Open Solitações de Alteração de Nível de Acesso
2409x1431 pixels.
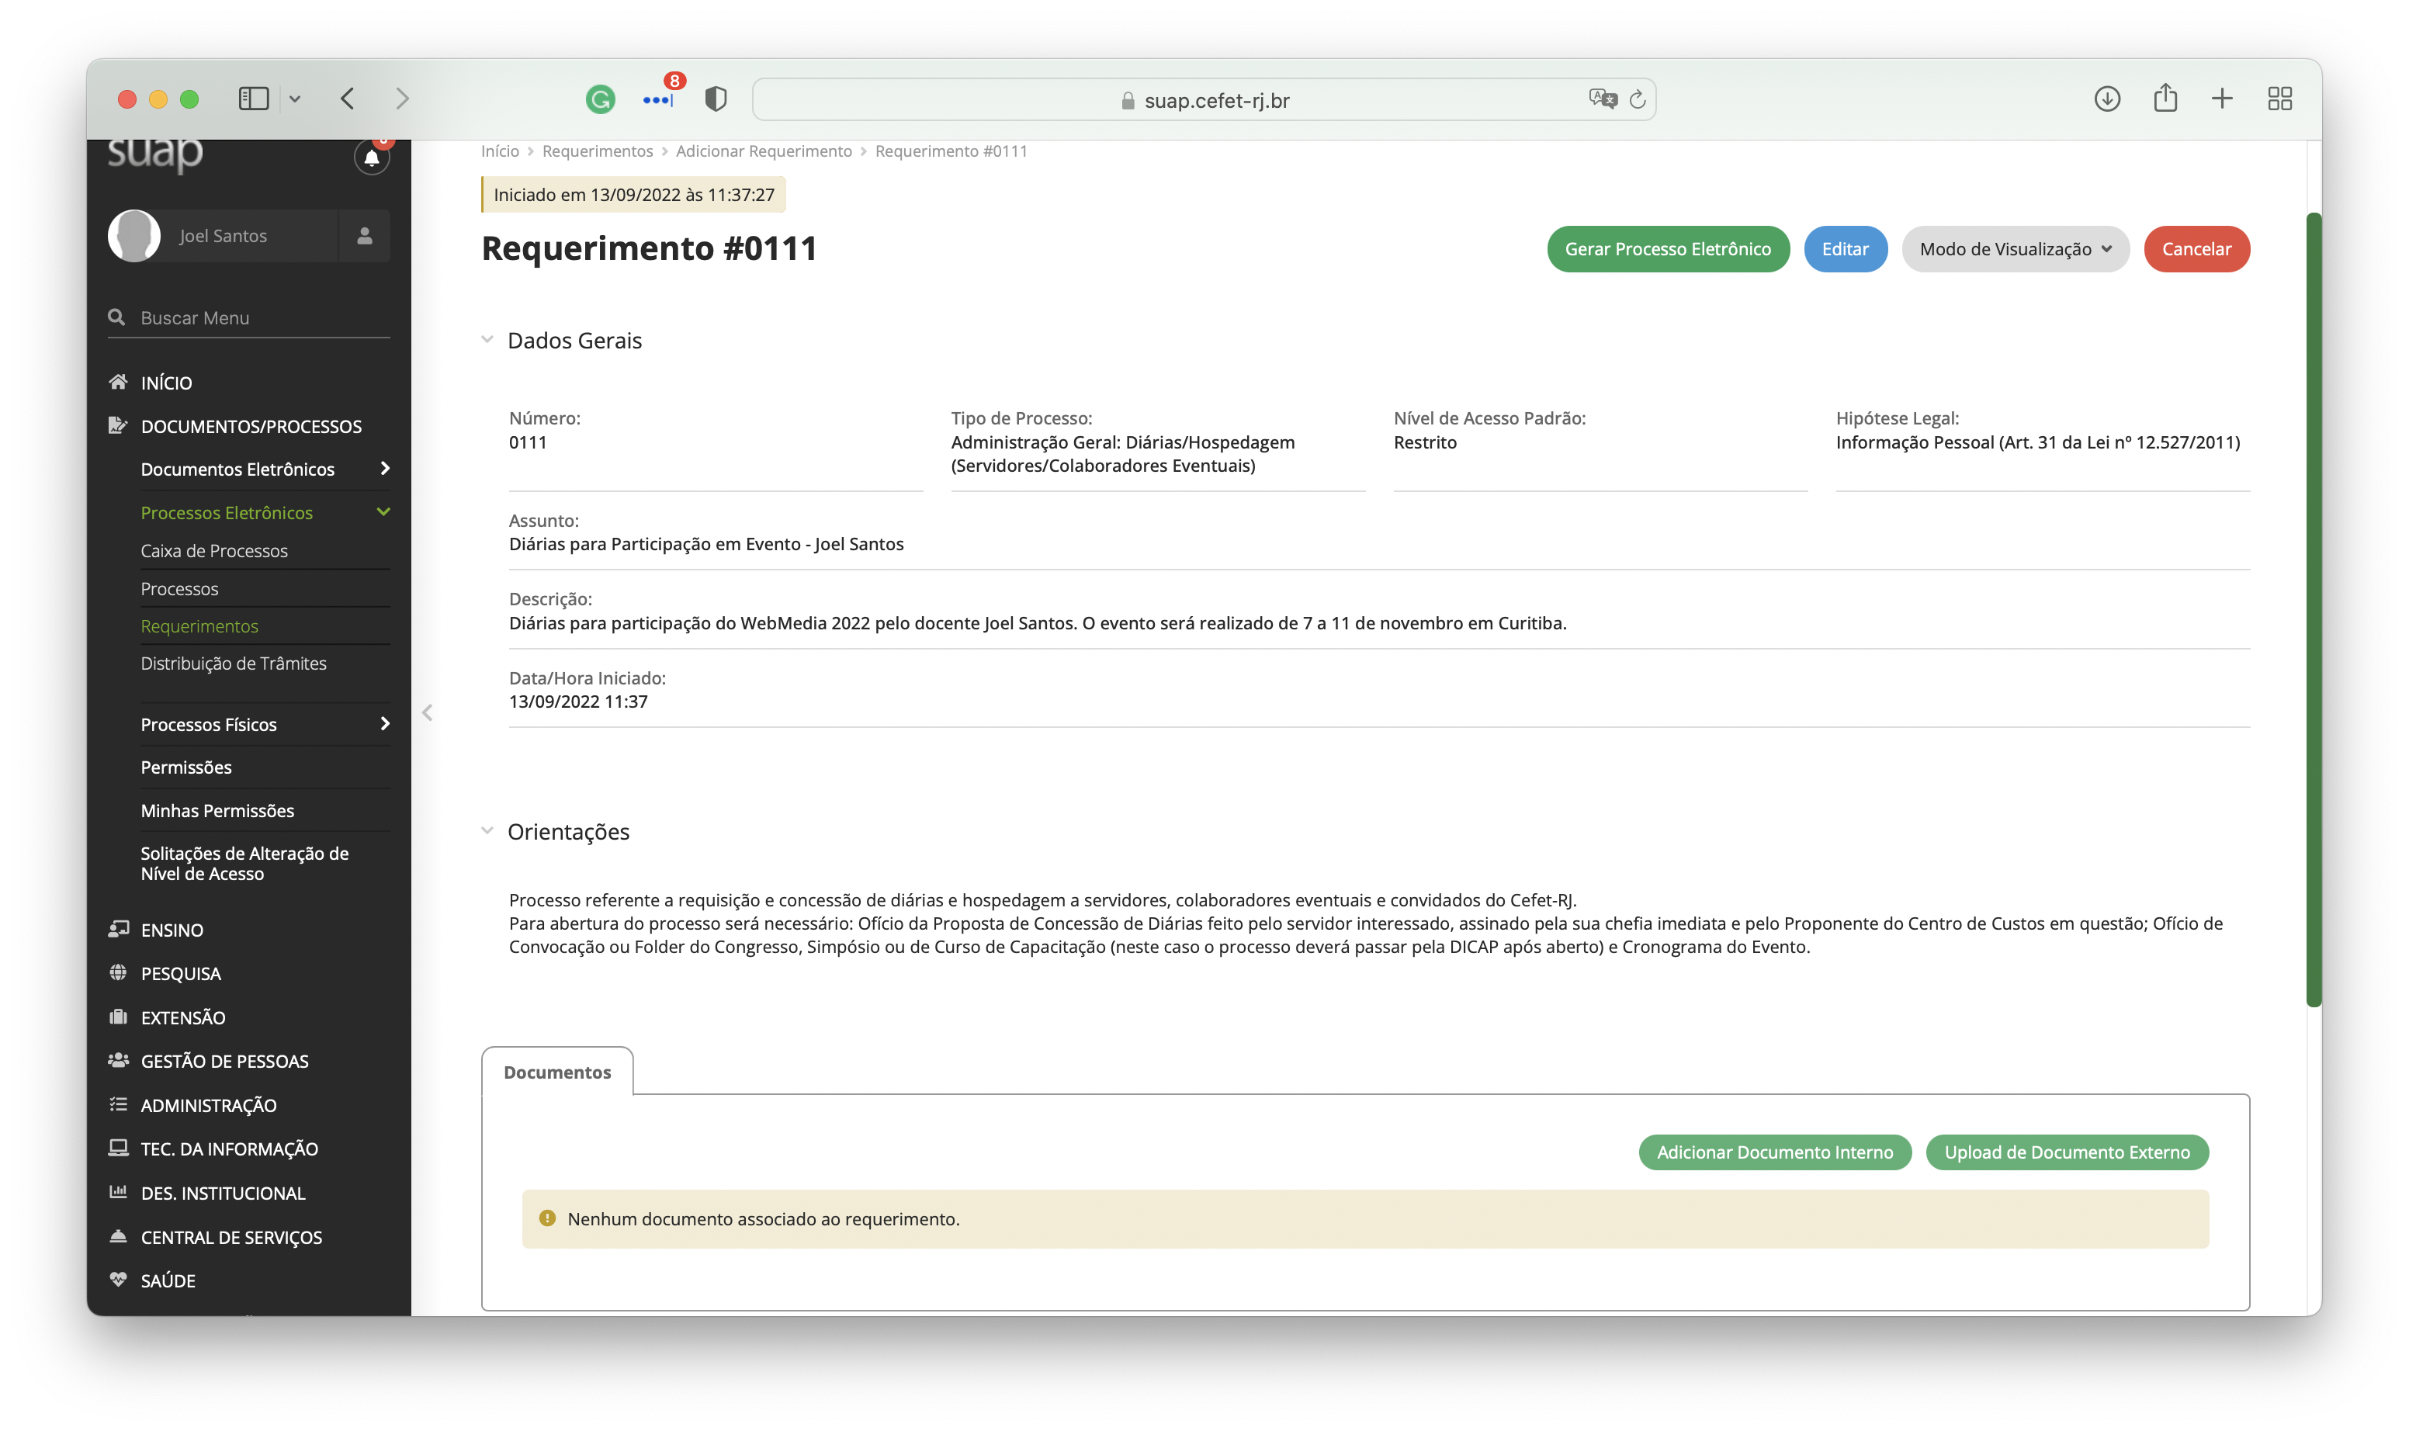click(x=245, y=863)
